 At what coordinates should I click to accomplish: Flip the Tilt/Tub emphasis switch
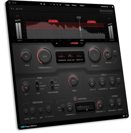click(63, 108)
